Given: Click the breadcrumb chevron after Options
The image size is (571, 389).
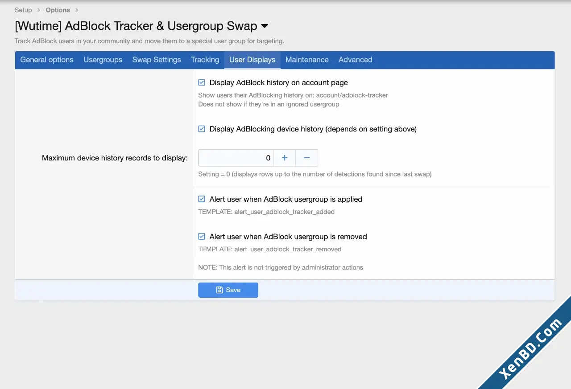Looking at the screenshot, I should tap(77, 10).
